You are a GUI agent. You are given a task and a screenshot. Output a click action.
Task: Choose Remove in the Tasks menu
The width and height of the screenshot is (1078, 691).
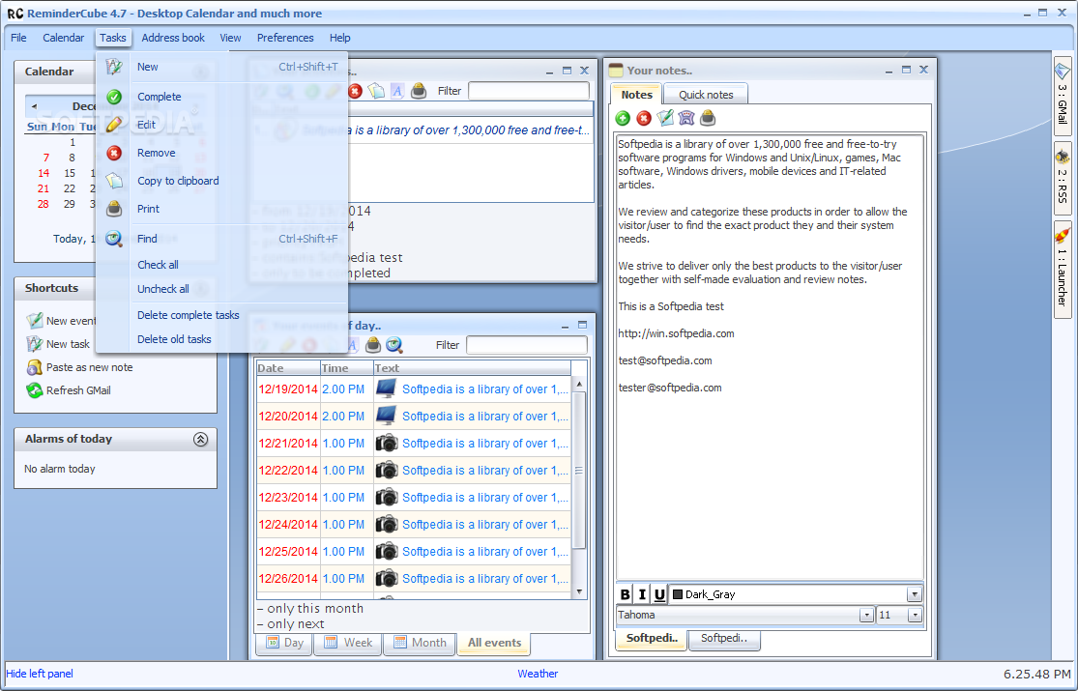(221, 153)
